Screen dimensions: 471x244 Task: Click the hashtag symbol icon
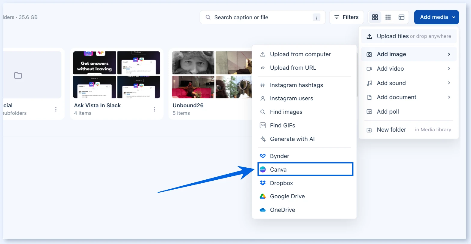tap(263, 85)
